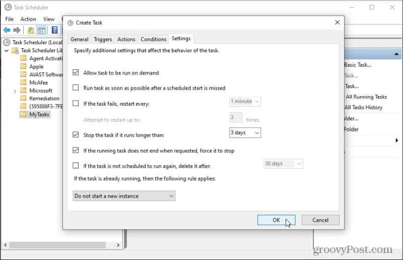Click OK to create the task
403x260 pixels.
(276, 220)
